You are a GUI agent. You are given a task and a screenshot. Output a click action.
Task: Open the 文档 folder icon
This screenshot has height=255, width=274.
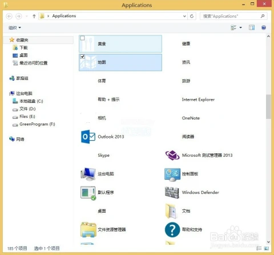pos(171,211)
